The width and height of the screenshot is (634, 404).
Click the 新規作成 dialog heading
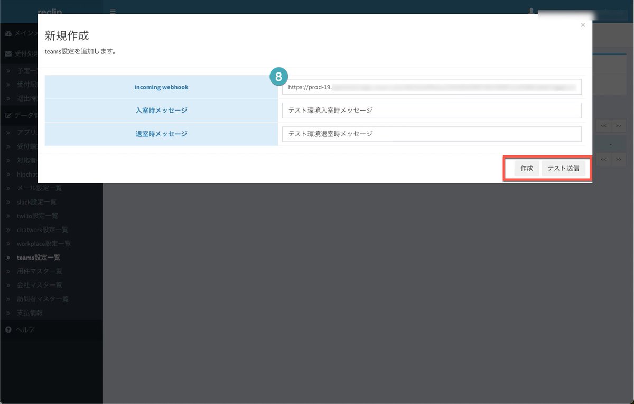pos(67,36)
